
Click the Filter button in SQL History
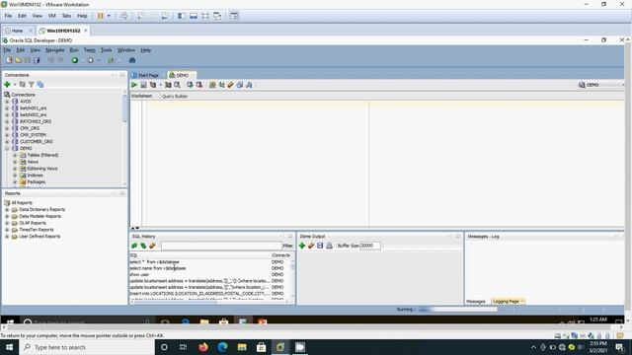pyautogui.click(x=287, y=246)
